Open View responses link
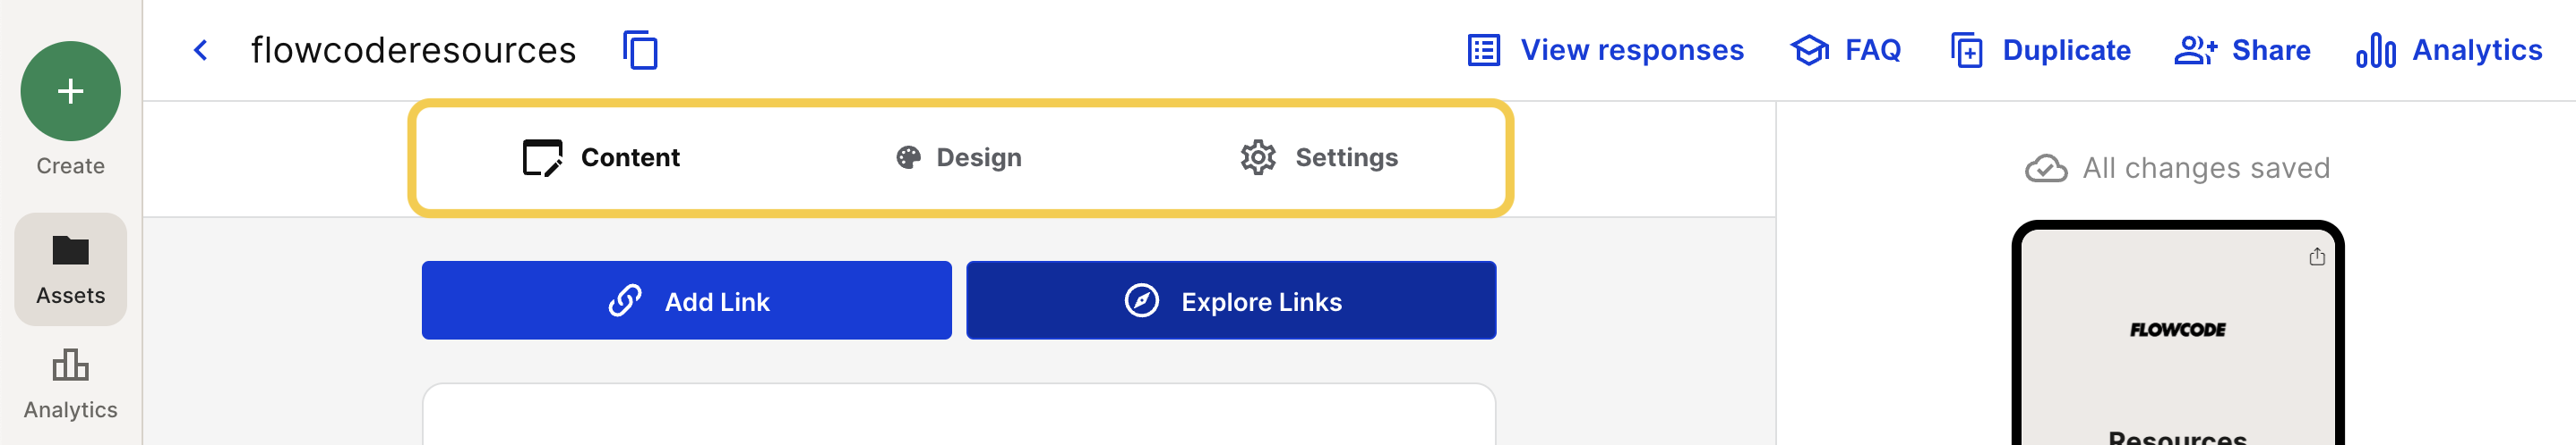The image size is (2576, 445). point(1631,50)
